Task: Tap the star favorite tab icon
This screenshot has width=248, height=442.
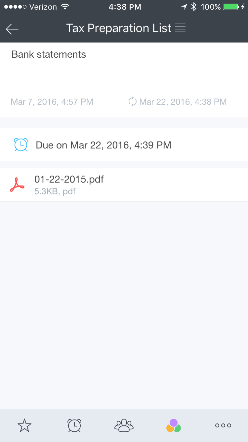Action: 24,425
